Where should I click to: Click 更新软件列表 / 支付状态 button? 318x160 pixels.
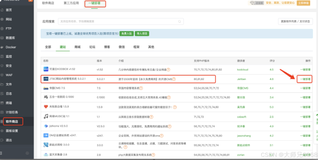coord(295,21)
